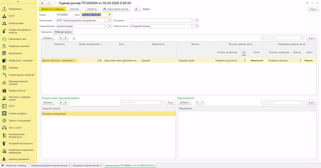Viewport: 321px width, 168px height.
Task: Add item under Мероприятия with Добавить
Action: click(x=184, y=102)
